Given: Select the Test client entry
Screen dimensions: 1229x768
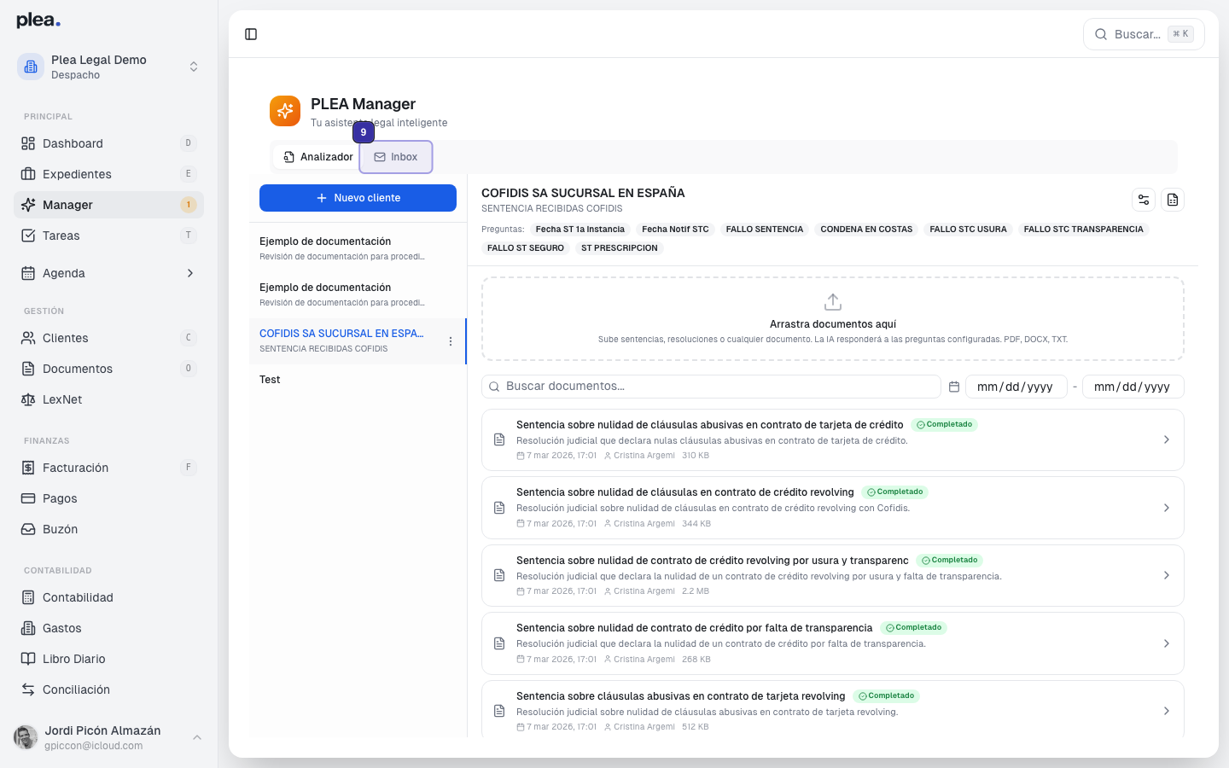Looking at the screenshot, I should click(358, 380).
